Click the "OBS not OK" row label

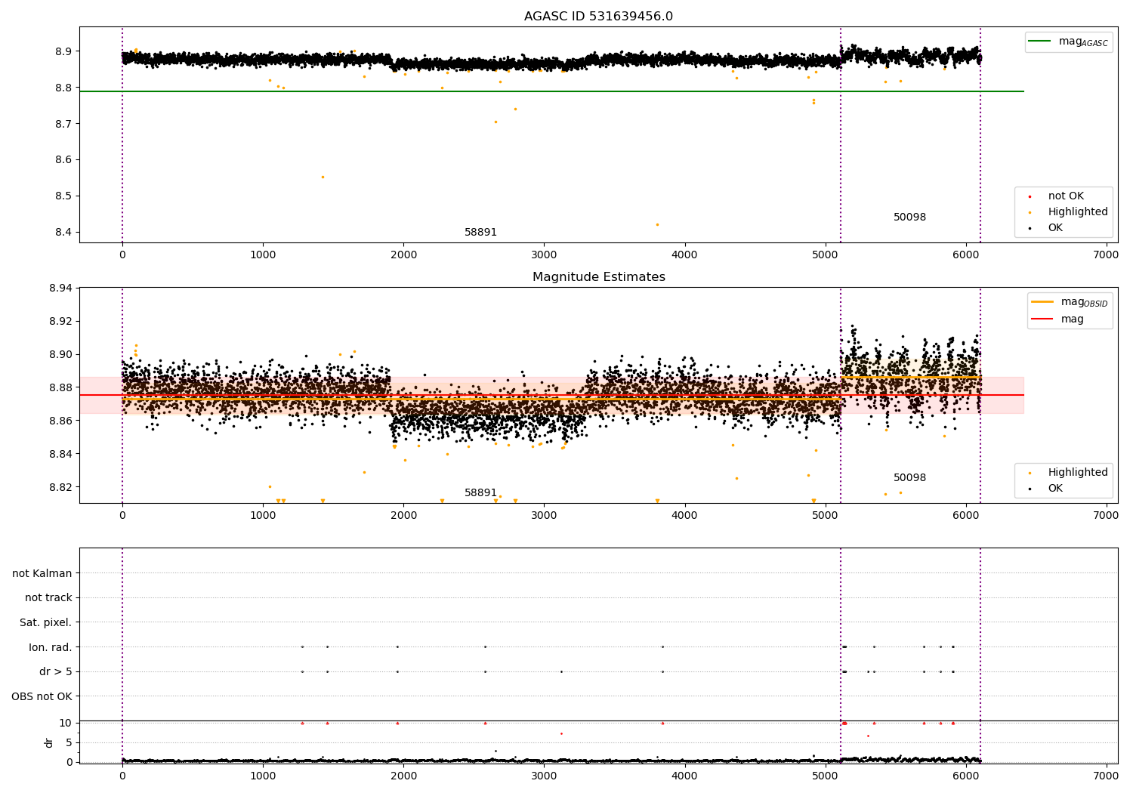42,696
